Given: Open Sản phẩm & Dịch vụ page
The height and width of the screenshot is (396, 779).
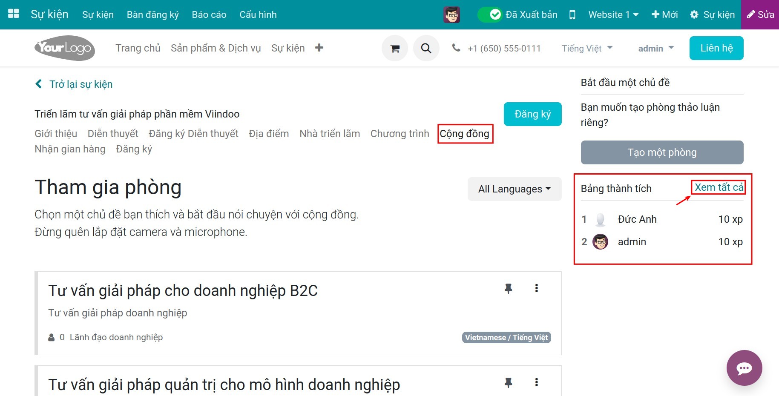Looking at the screenshot, I should [216, 48].
